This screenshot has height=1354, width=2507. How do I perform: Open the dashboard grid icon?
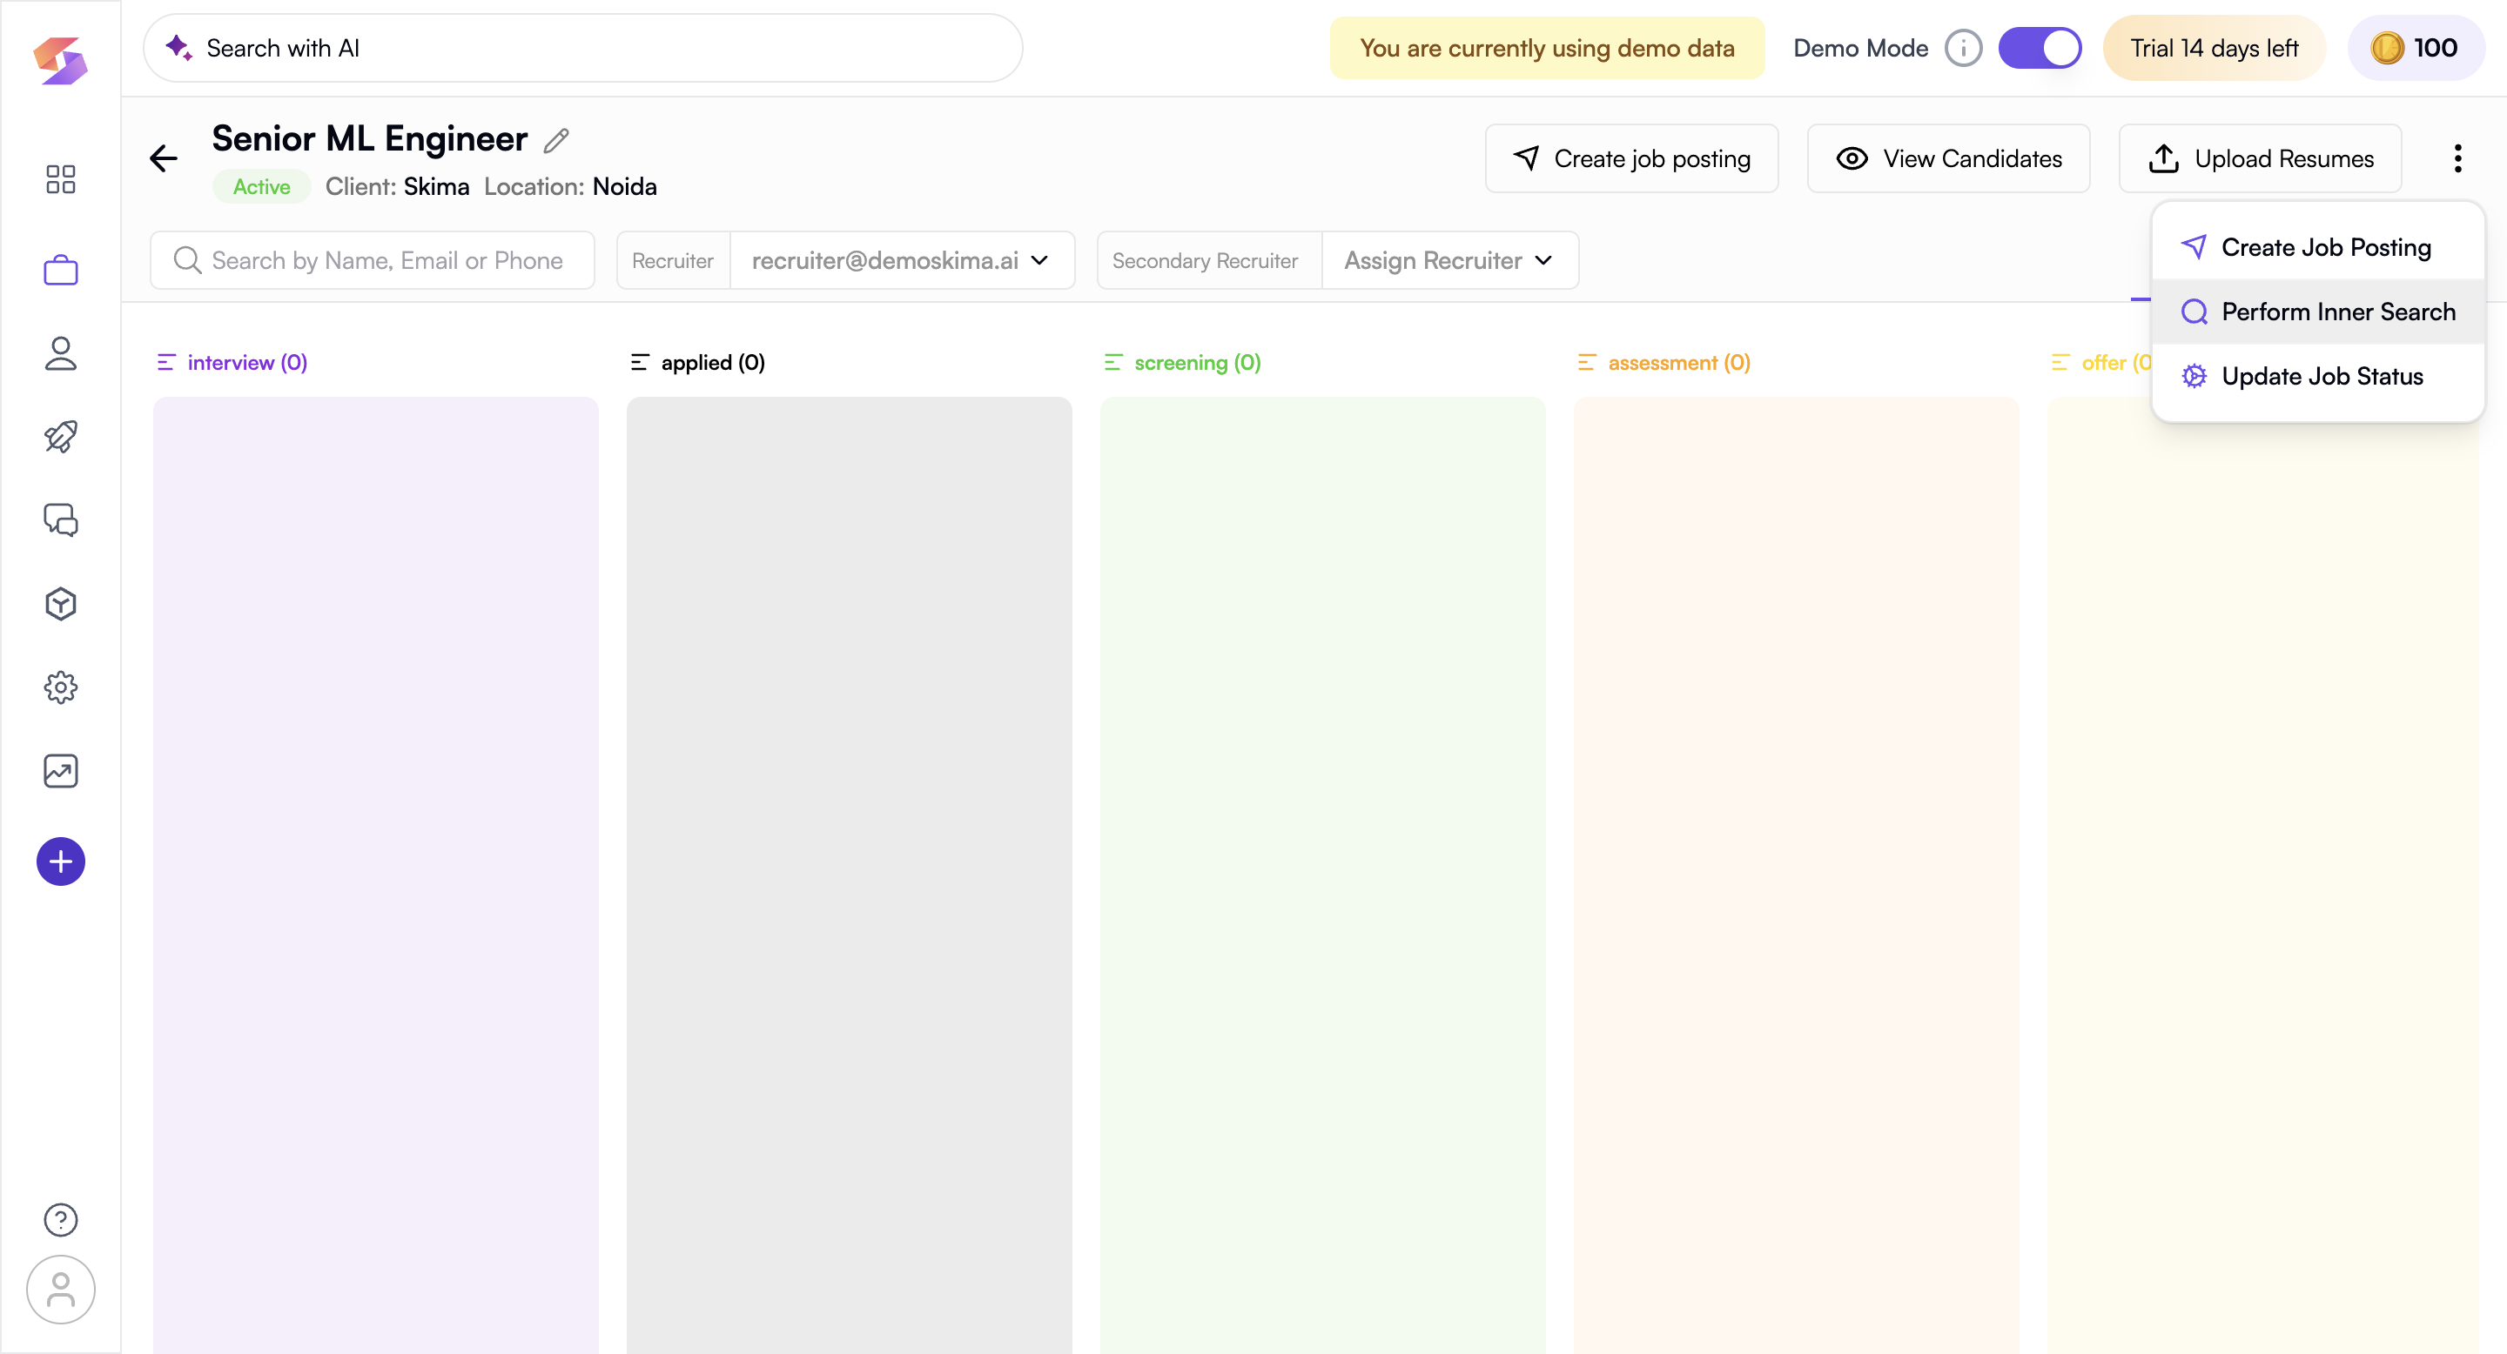coord(60,179)
